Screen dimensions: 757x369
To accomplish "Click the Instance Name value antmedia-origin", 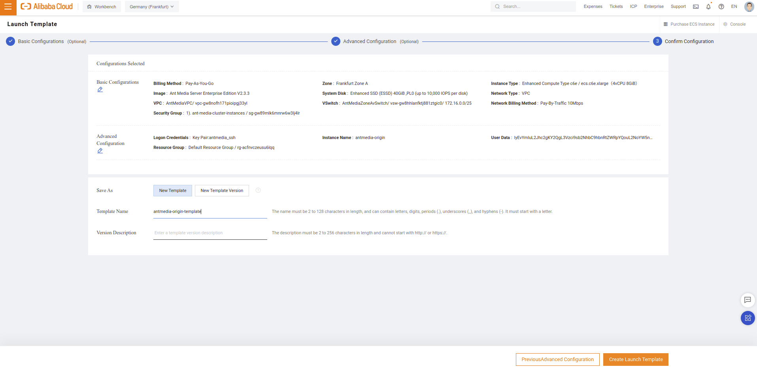I will coord(370,138).
